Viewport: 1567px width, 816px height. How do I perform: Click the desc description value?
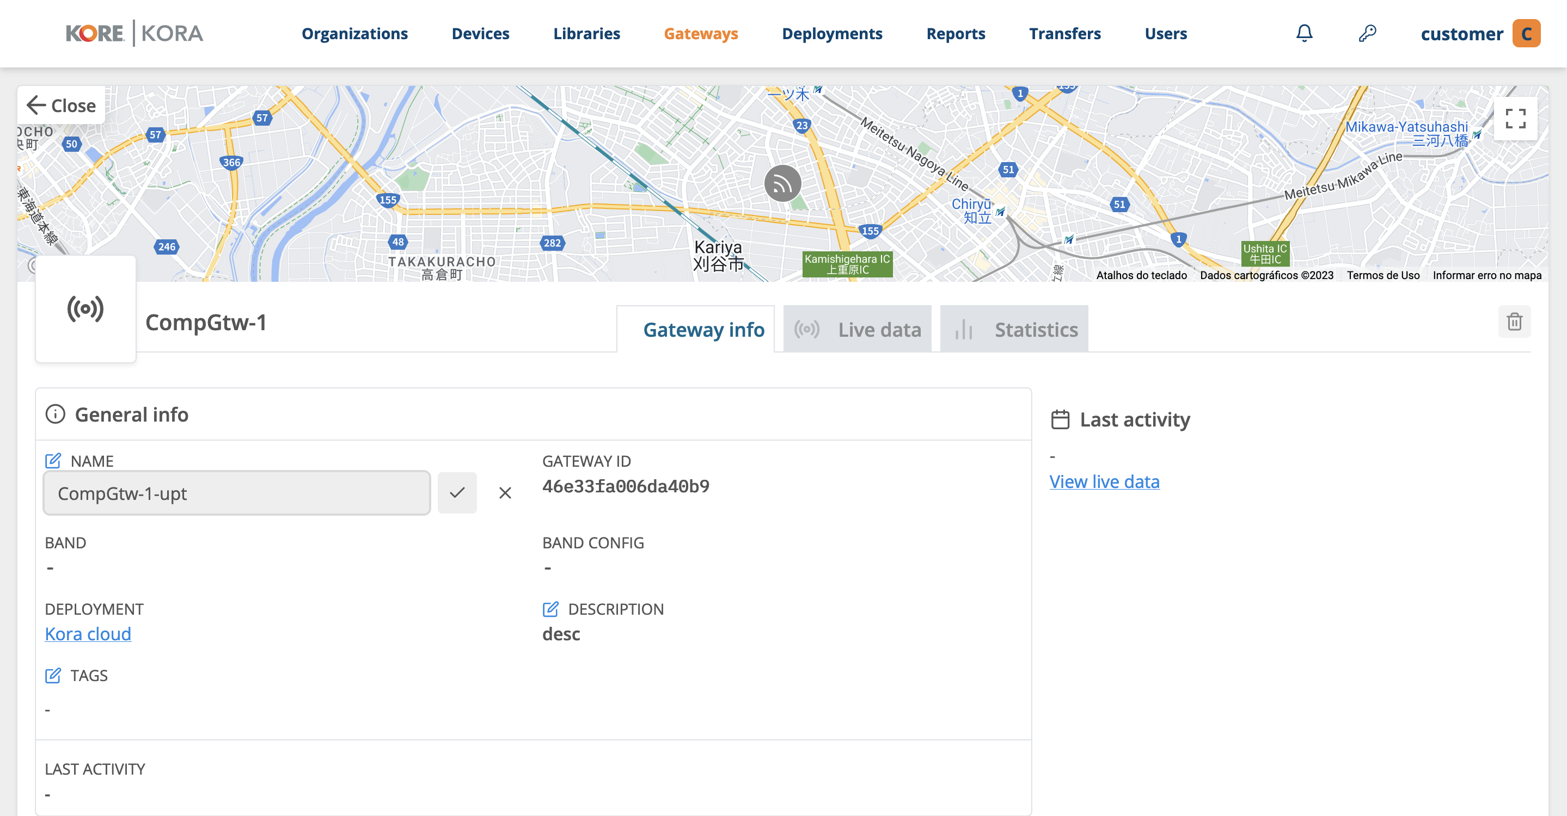(x=561, y=634)
